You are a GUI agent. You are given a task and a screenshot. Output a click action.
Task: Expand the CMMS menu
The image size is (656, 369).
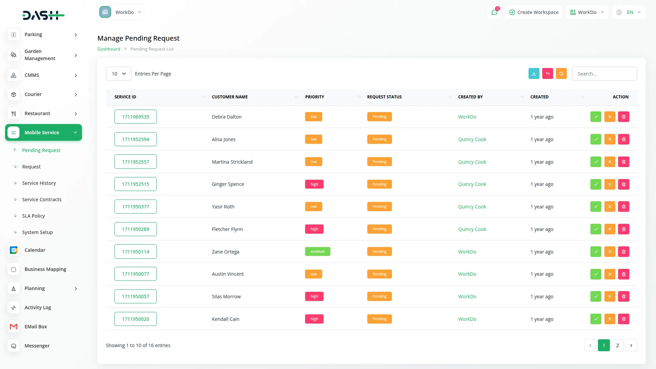[x=43, y=75]
